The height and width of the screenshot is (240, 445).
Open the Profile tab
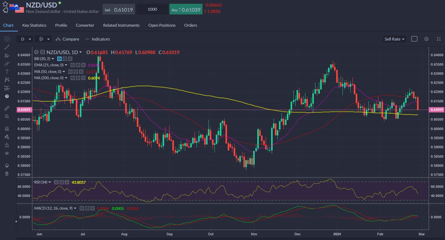(x=61, y=25)
